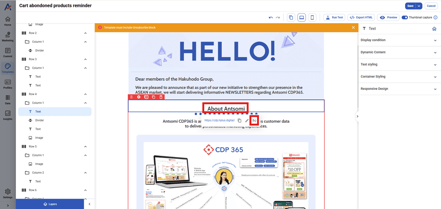Click the home icon in Text panel
This screenshot has width=441, height=209.
tap(434, 28)
